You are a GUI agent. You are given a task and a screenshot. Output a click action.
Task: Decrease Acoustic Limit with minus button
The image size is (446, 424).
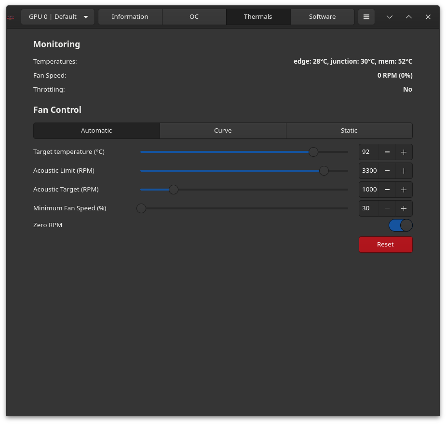tap(387, 171)
